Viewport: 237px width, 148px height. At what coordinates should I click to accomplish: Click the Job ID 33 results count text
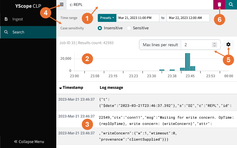click(x=86, y=43)
